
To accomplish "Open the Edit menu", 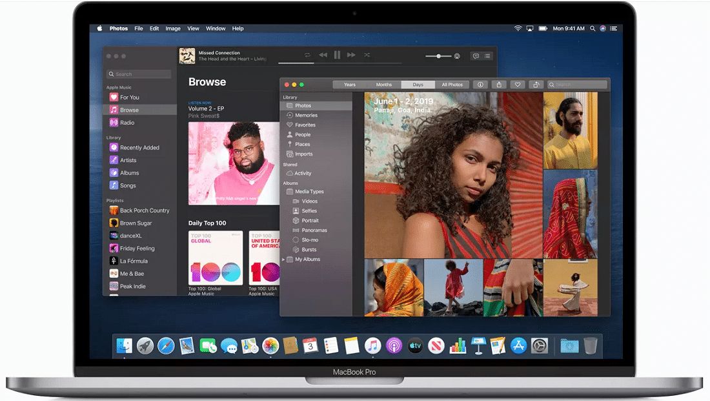I will click(x=154, y=28).
